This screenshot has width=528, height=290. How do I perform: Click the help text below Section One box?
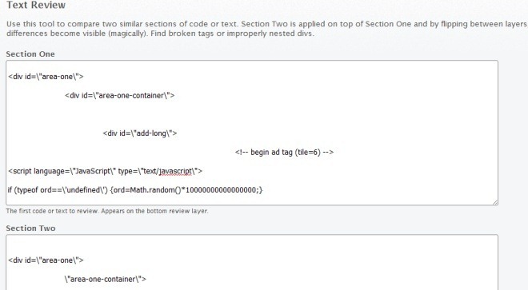107,211
